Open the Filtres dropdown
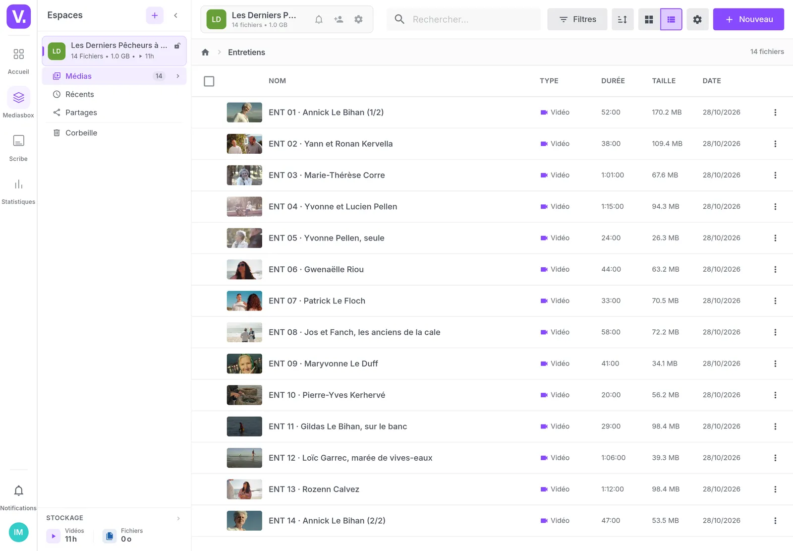Screen dimensions: 793x551 tap(577, 19)
